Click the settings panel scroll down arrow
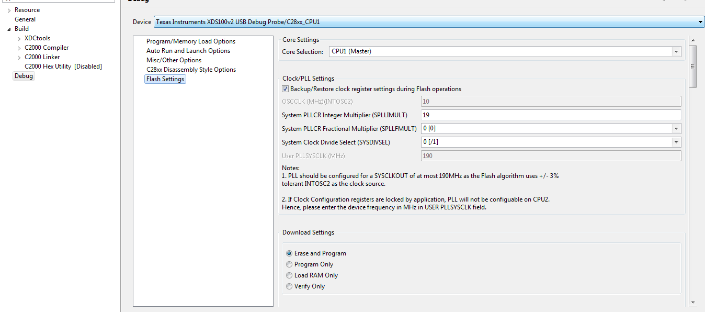 point(693,302)
